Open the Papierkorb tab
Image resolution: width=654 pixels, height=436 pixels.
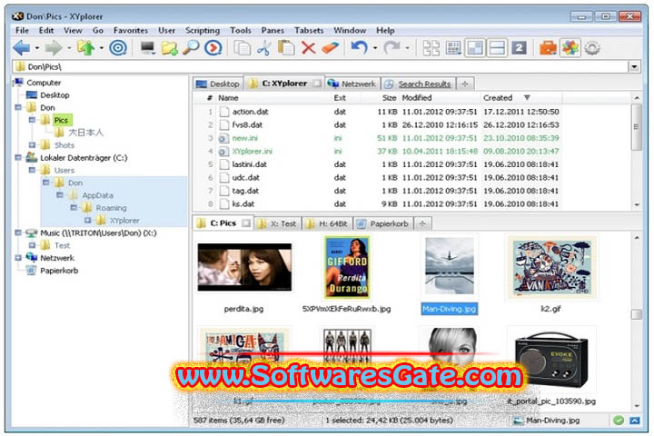383,223
